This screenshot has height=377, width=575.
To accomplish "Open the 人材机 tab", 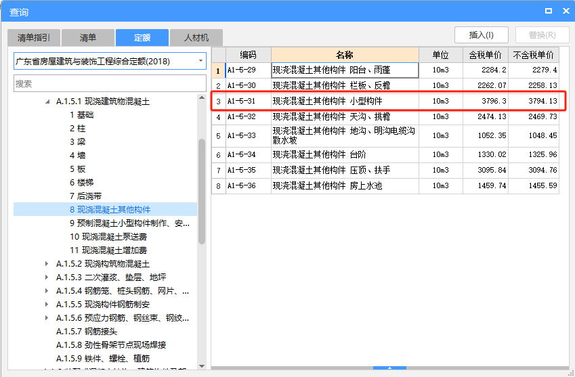I will point(196,37).
